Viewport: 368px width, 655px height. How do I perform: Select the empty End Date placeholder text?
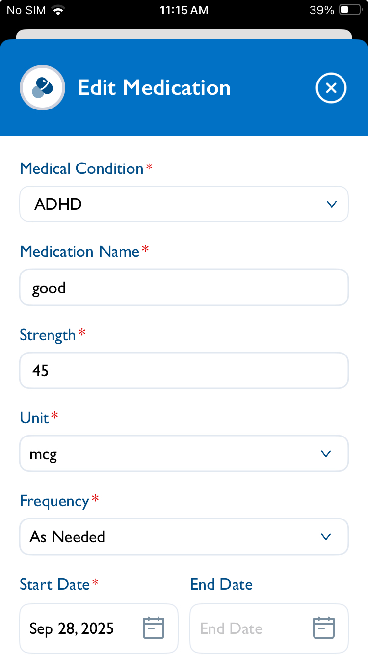tap(231, 628)
